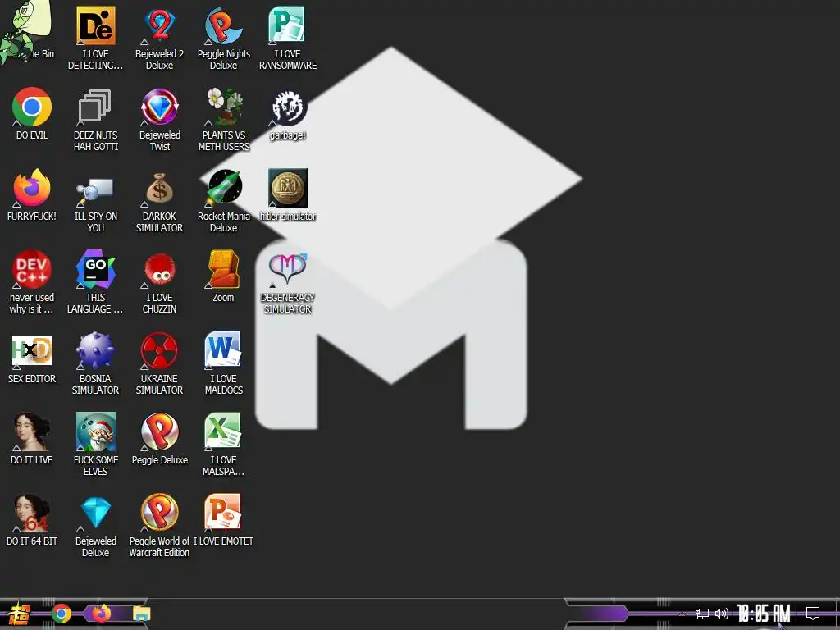Open the gold coin icon shortcut
The height and width of the screenshot is (630, 840).
pyautogui.click(x=288, y=195)
